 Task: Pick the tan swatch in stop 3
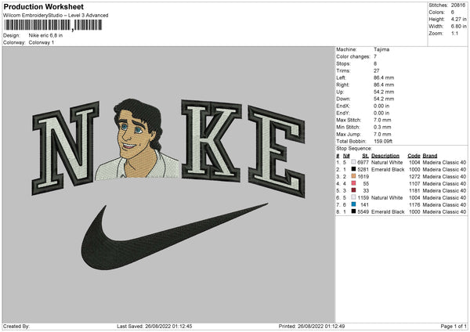coord(353,176)
